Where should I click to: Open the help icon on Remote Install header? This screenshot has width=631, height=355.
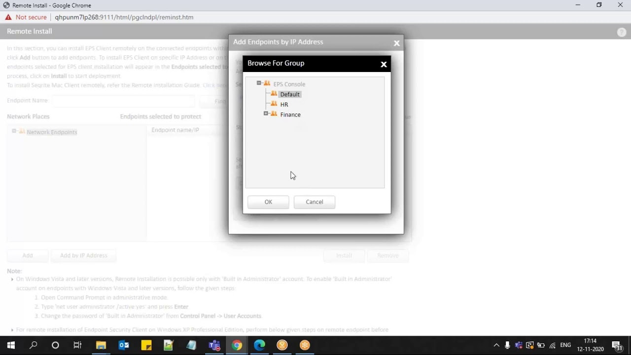pyautogui.click(x=621, y=32)
